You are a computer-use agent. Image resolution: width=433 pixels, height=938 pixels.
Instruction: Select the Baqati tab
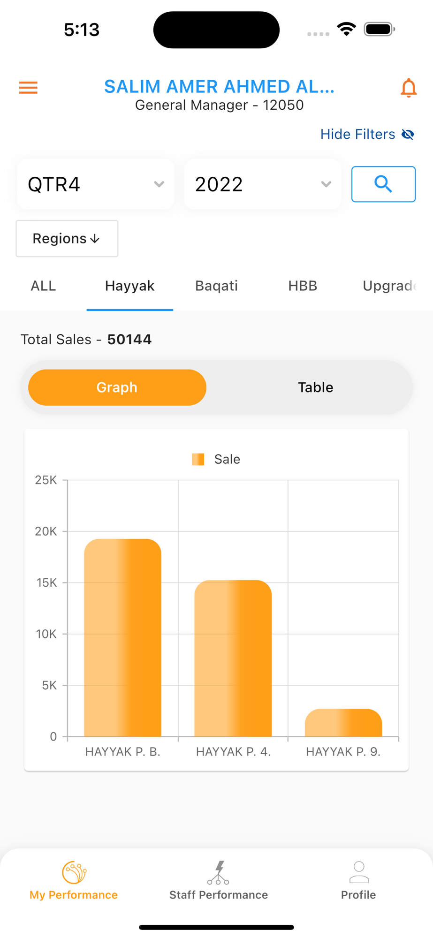click(216, 286)
